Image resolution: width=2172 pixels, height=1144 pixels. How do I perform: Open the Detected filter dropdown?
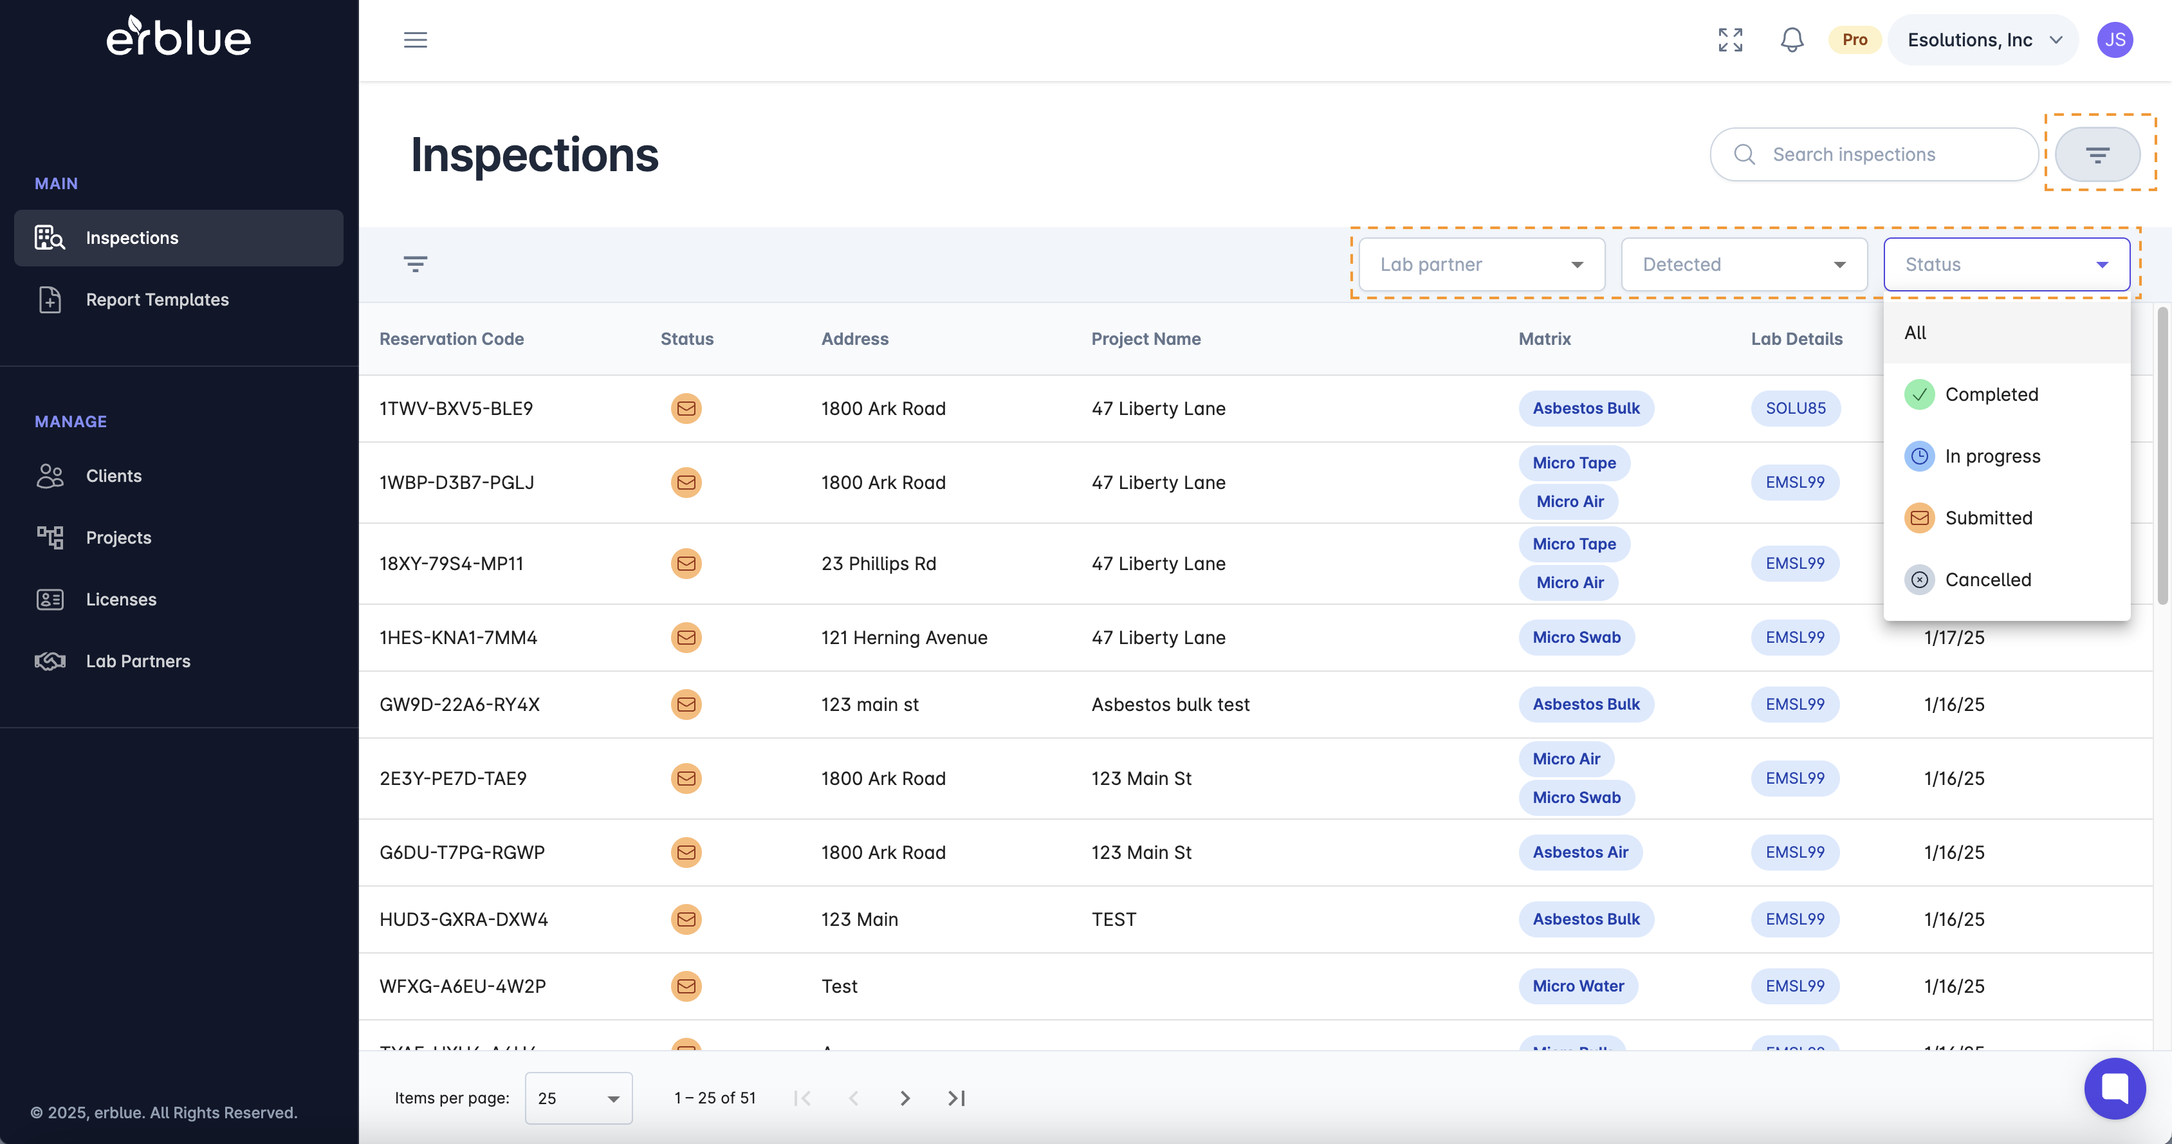1744,264
